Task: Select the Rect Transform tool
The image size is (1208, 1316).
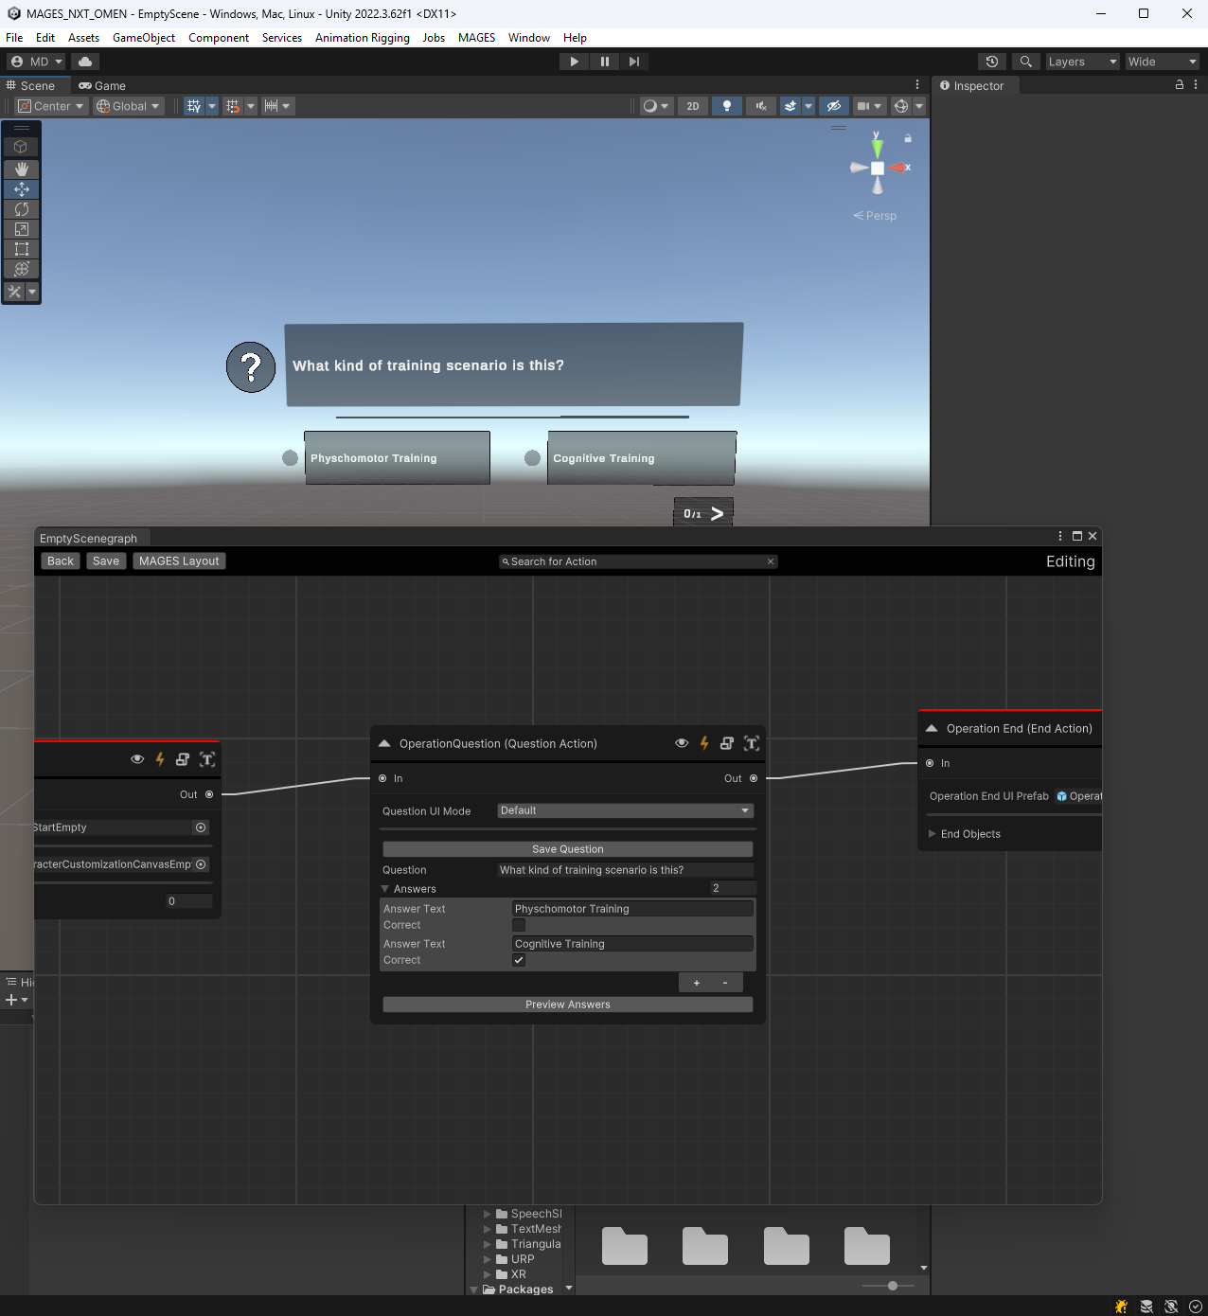Action: 21,249
